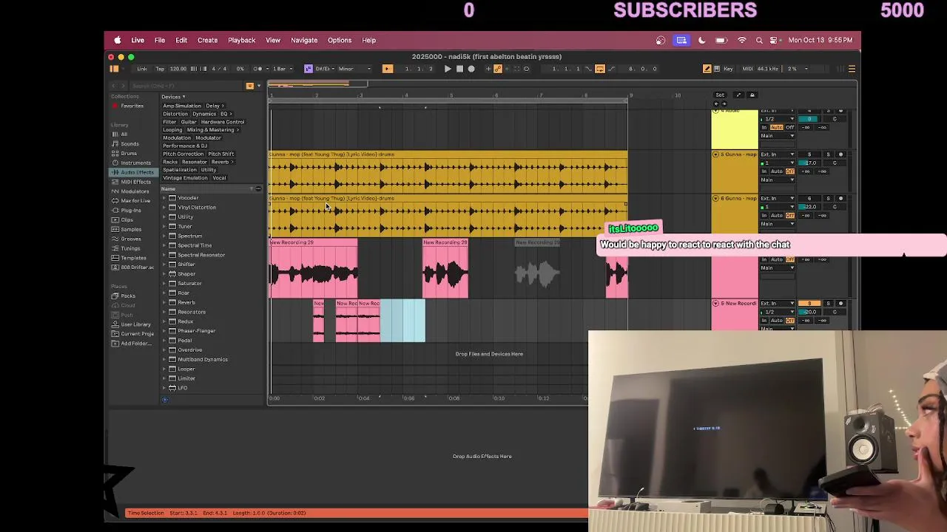This screenshot has height=532, width=947.
Task: Select Samples in the Library sidebar
Action: [131, 229]
